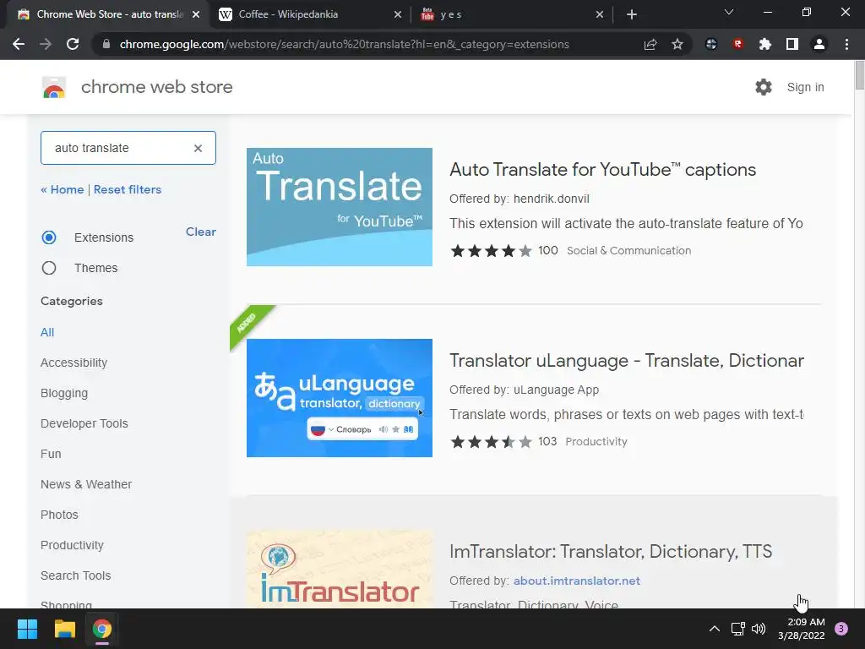Open the Chrome profile avatar

tap(819, 44)
